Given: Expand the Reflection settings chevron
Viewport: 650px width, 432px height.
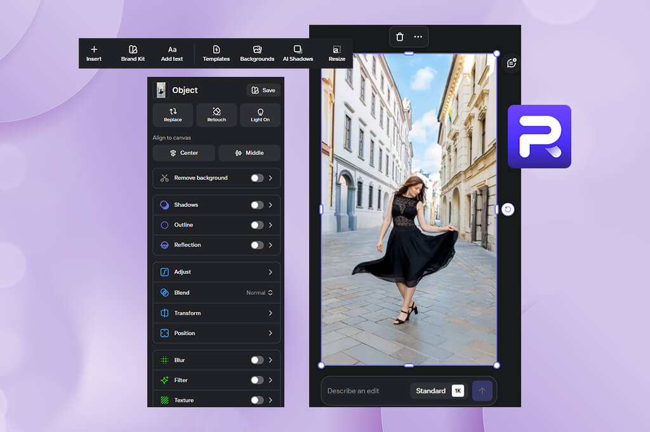Looking at the screenshot, I should coord(270,245).
